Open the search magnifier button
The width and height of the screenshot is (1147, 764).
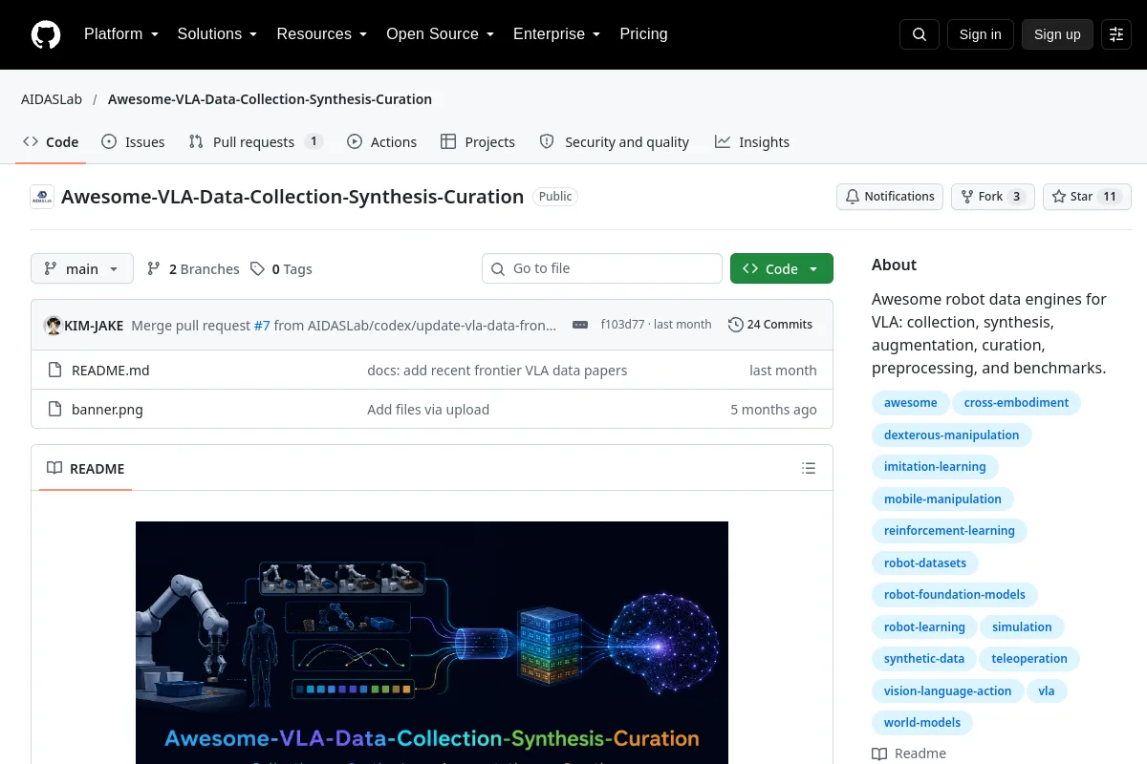point(920,34)
